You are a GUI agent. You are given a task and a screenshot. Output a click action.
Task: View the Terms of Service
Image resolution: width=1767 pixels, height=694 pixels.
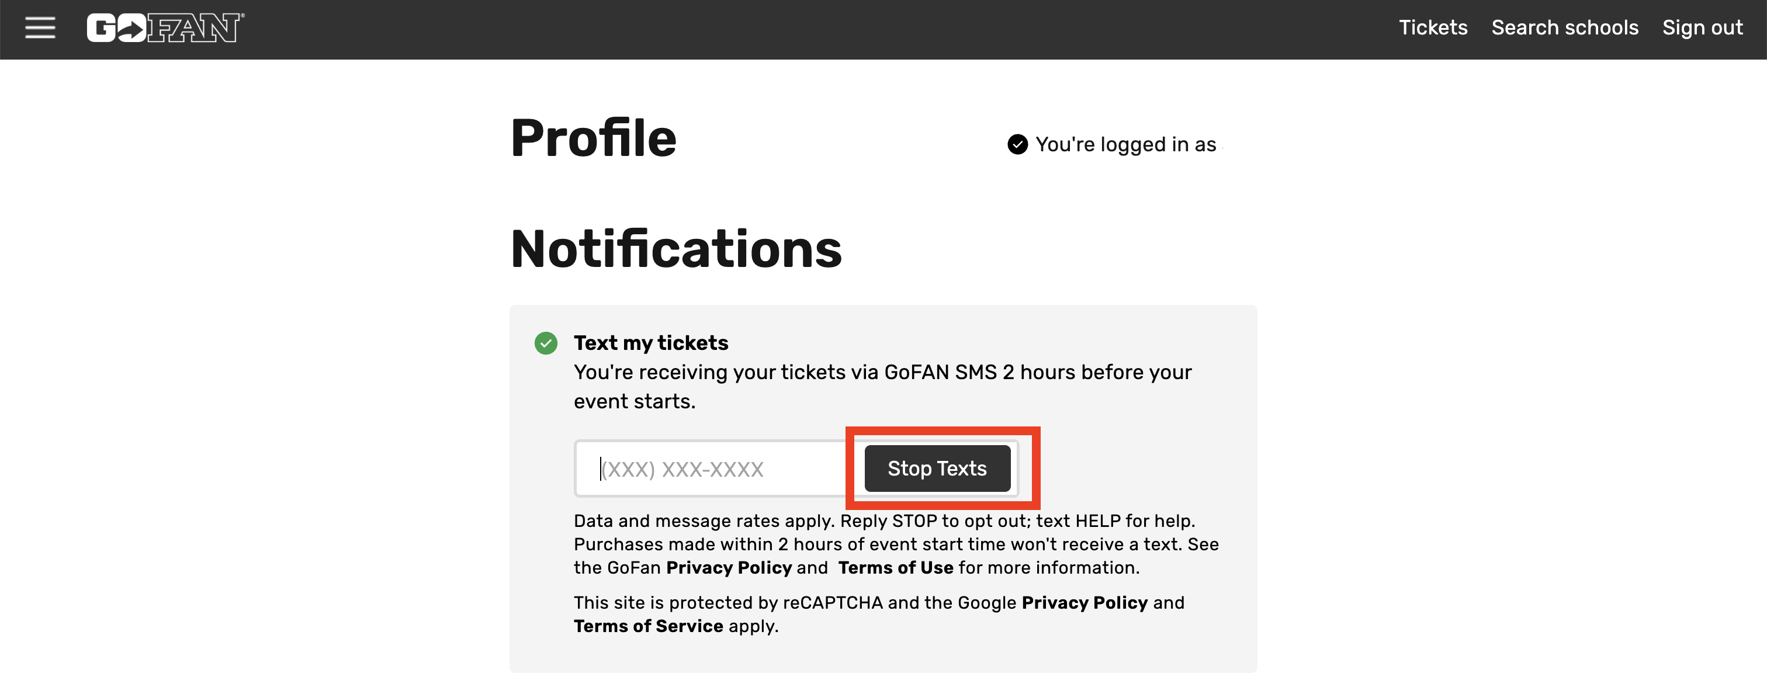[x=648, y=626]
